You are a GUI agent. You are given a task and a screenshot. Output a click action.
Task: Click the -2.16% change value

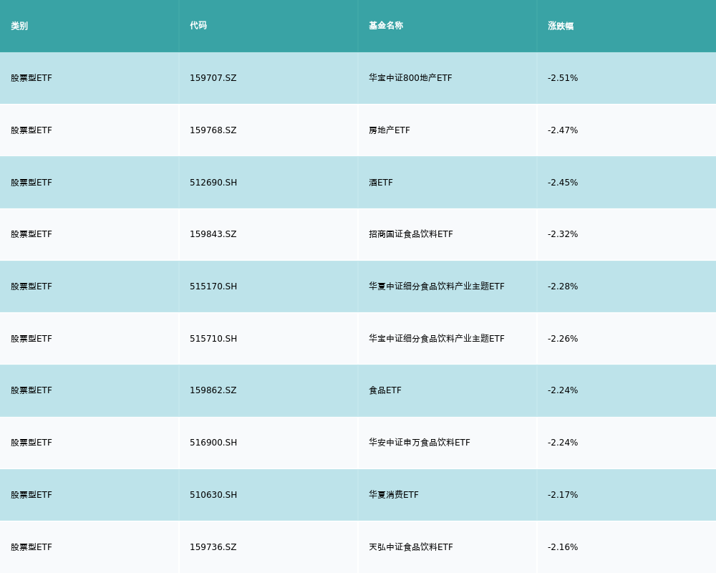563,547
